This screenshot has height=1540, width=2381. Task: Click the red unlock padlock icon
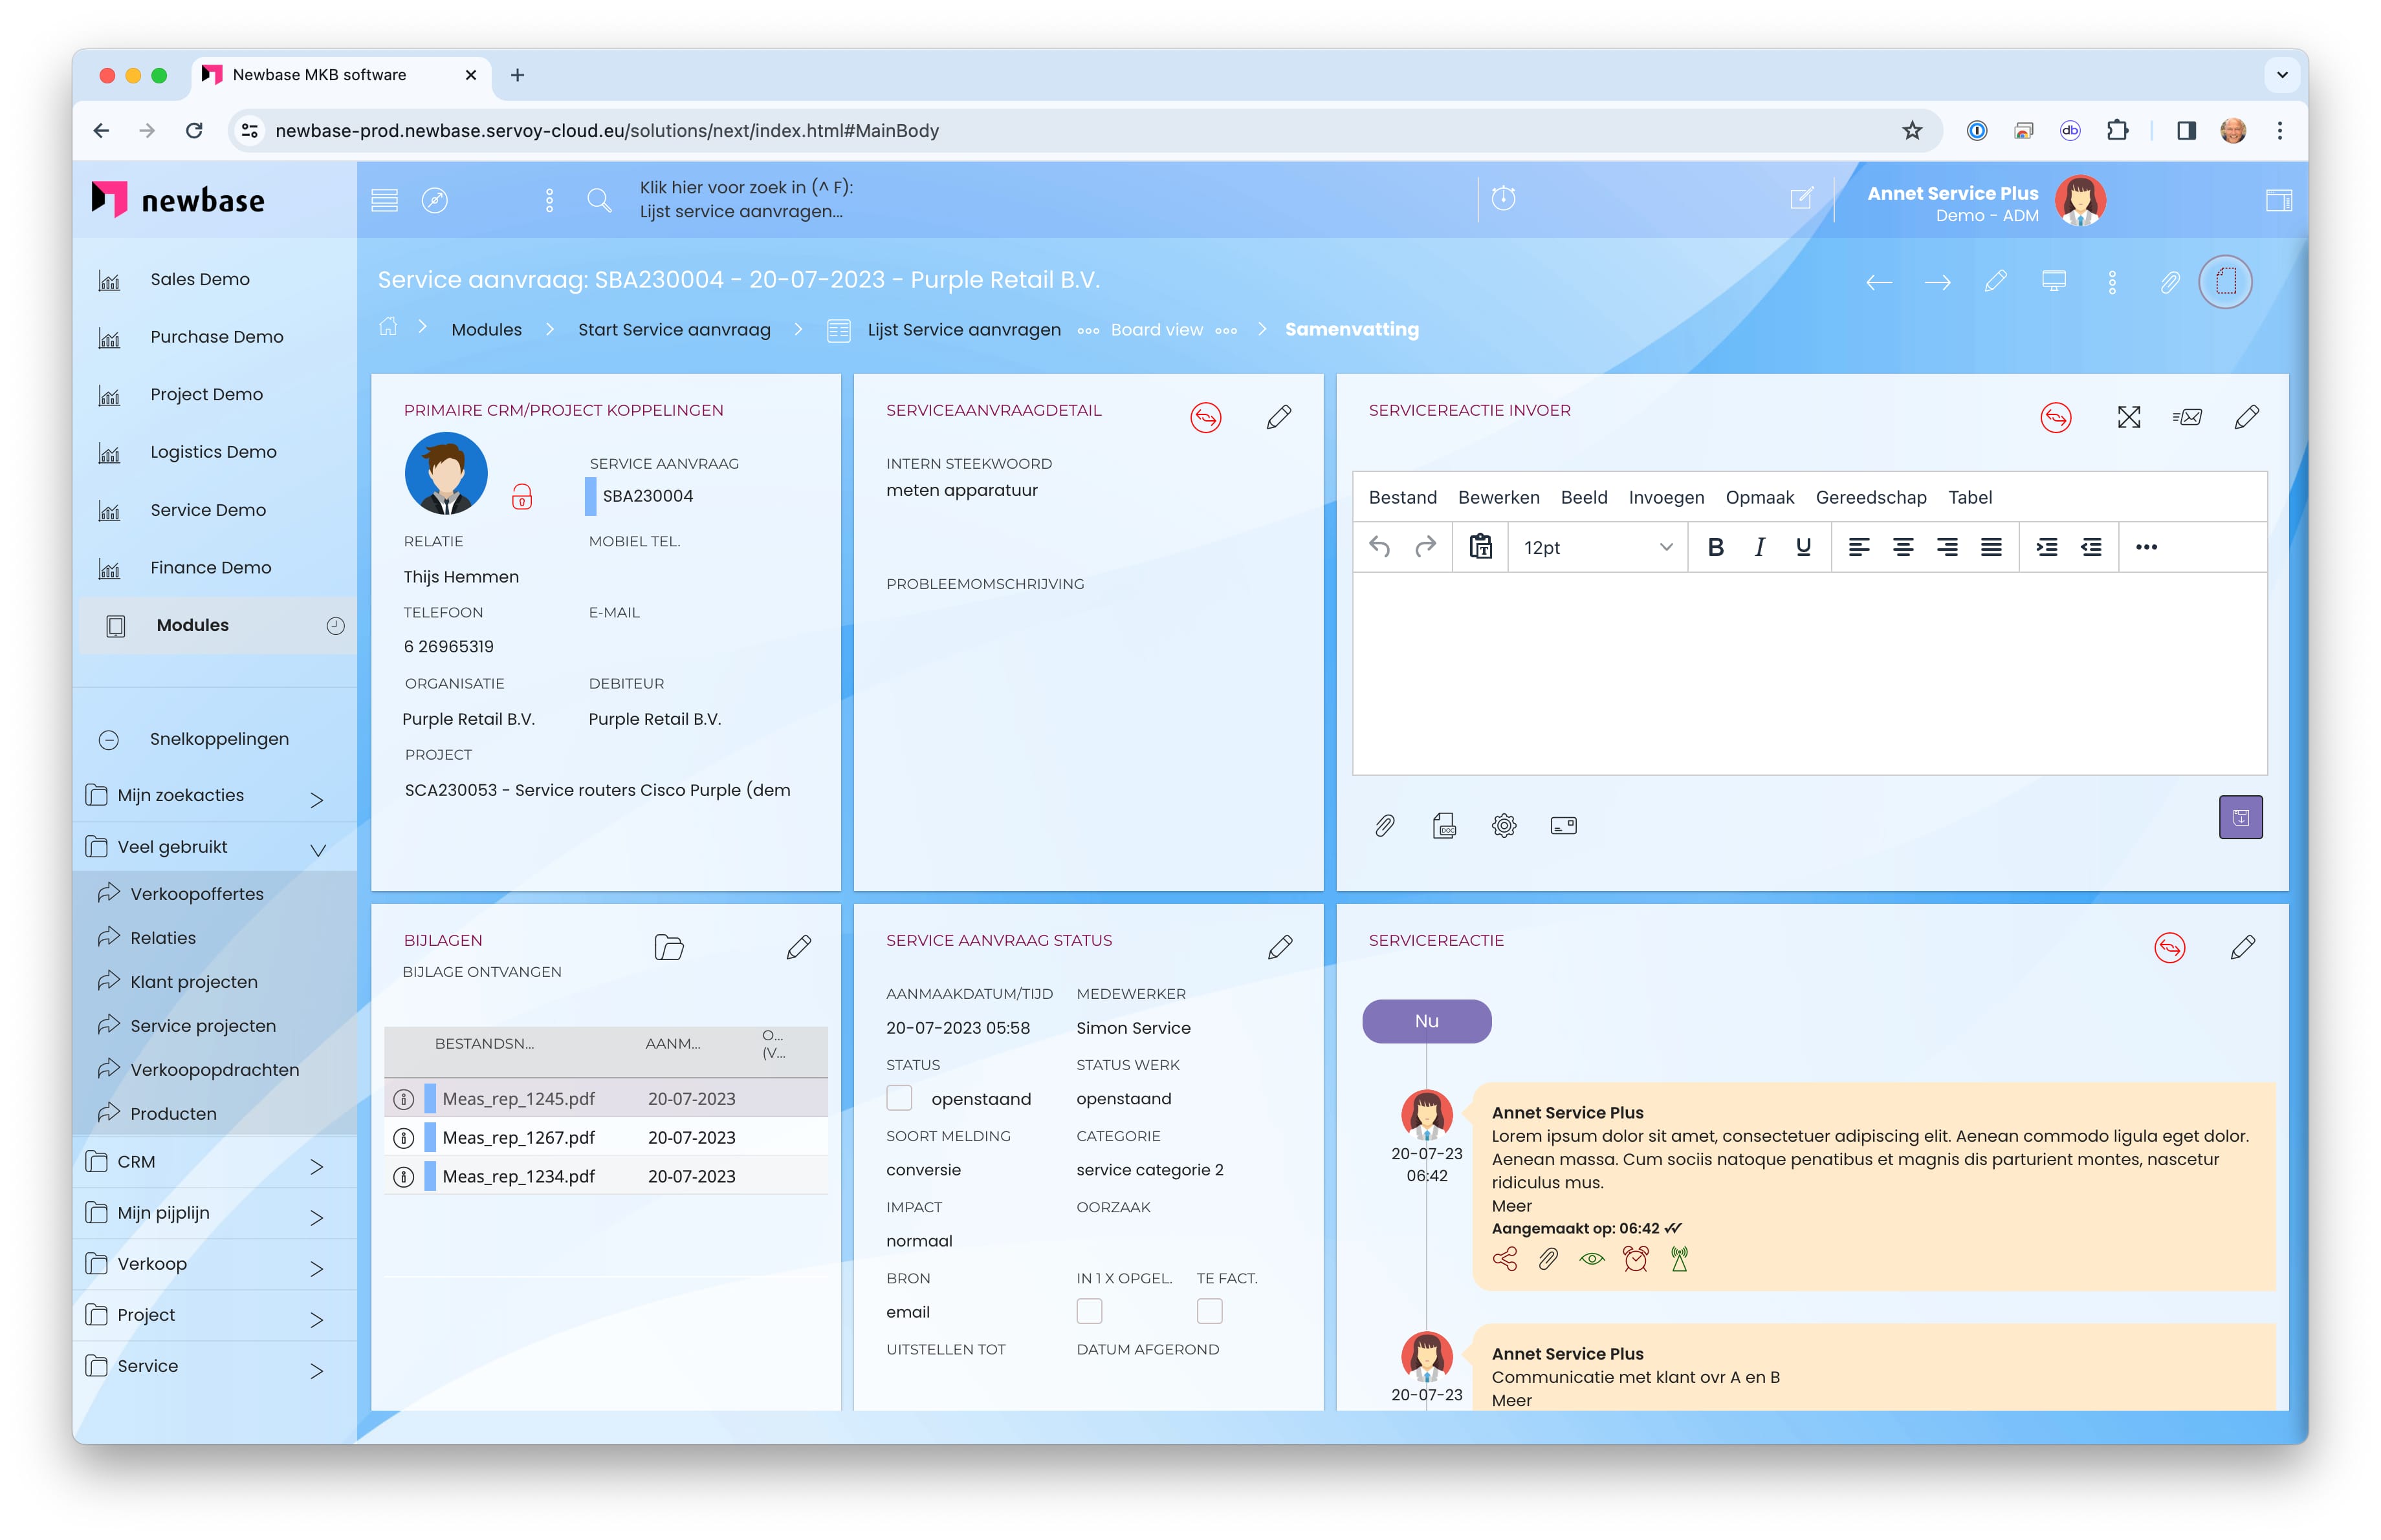click(521, 497)
